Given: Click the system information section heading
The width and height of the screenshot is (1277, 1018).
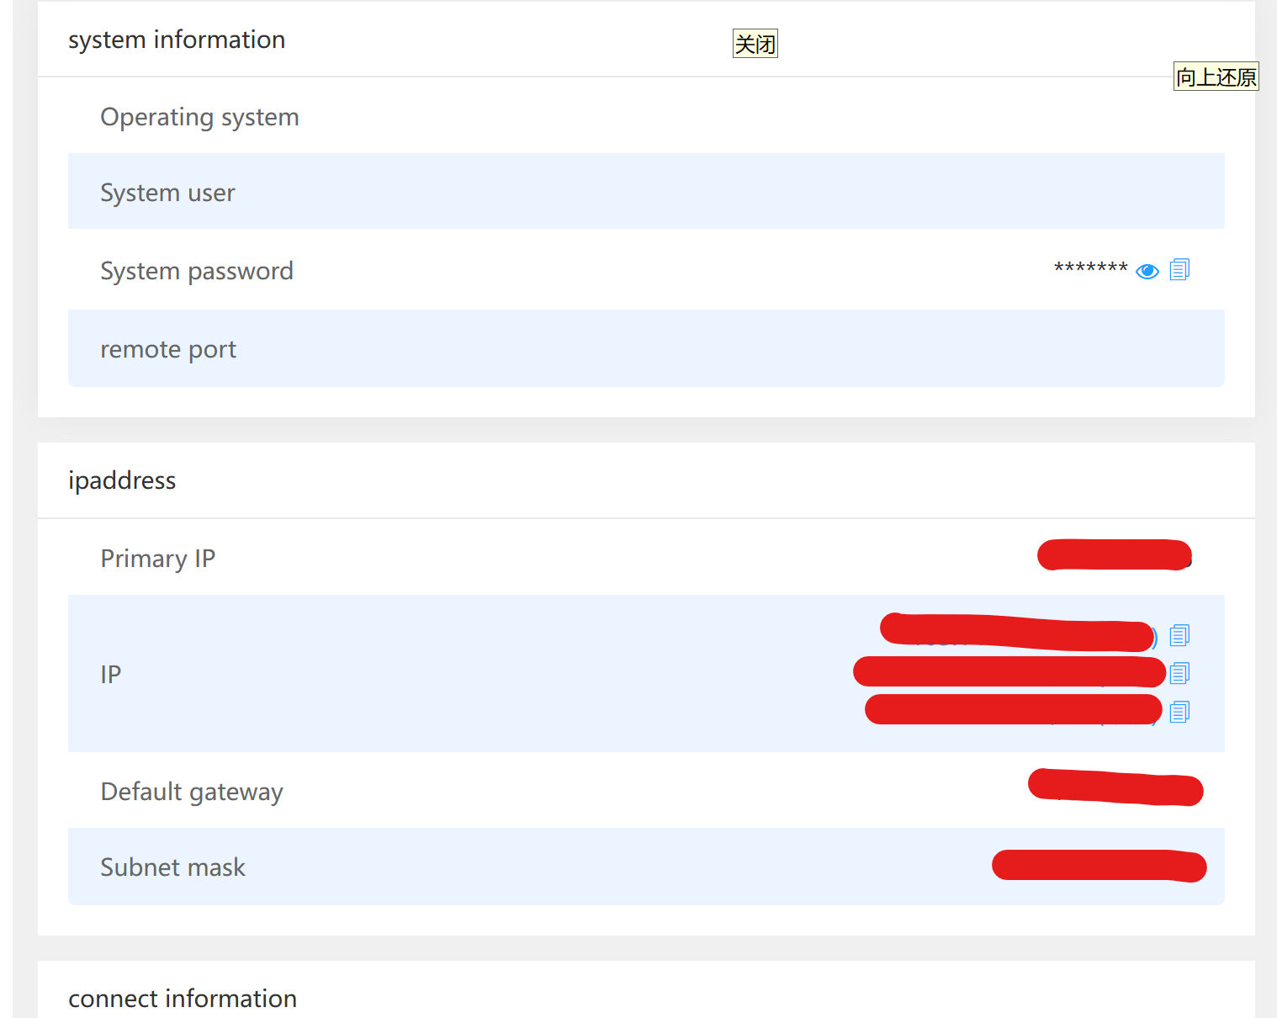Looking at the screenshot, I should (x=177, y=40).
